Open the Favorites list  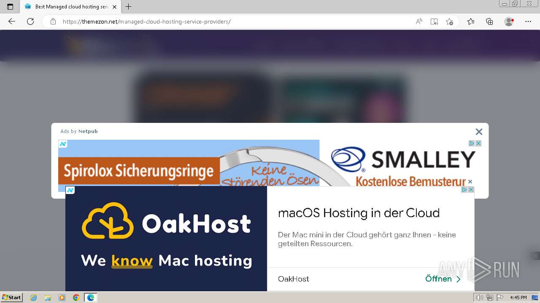471,21
